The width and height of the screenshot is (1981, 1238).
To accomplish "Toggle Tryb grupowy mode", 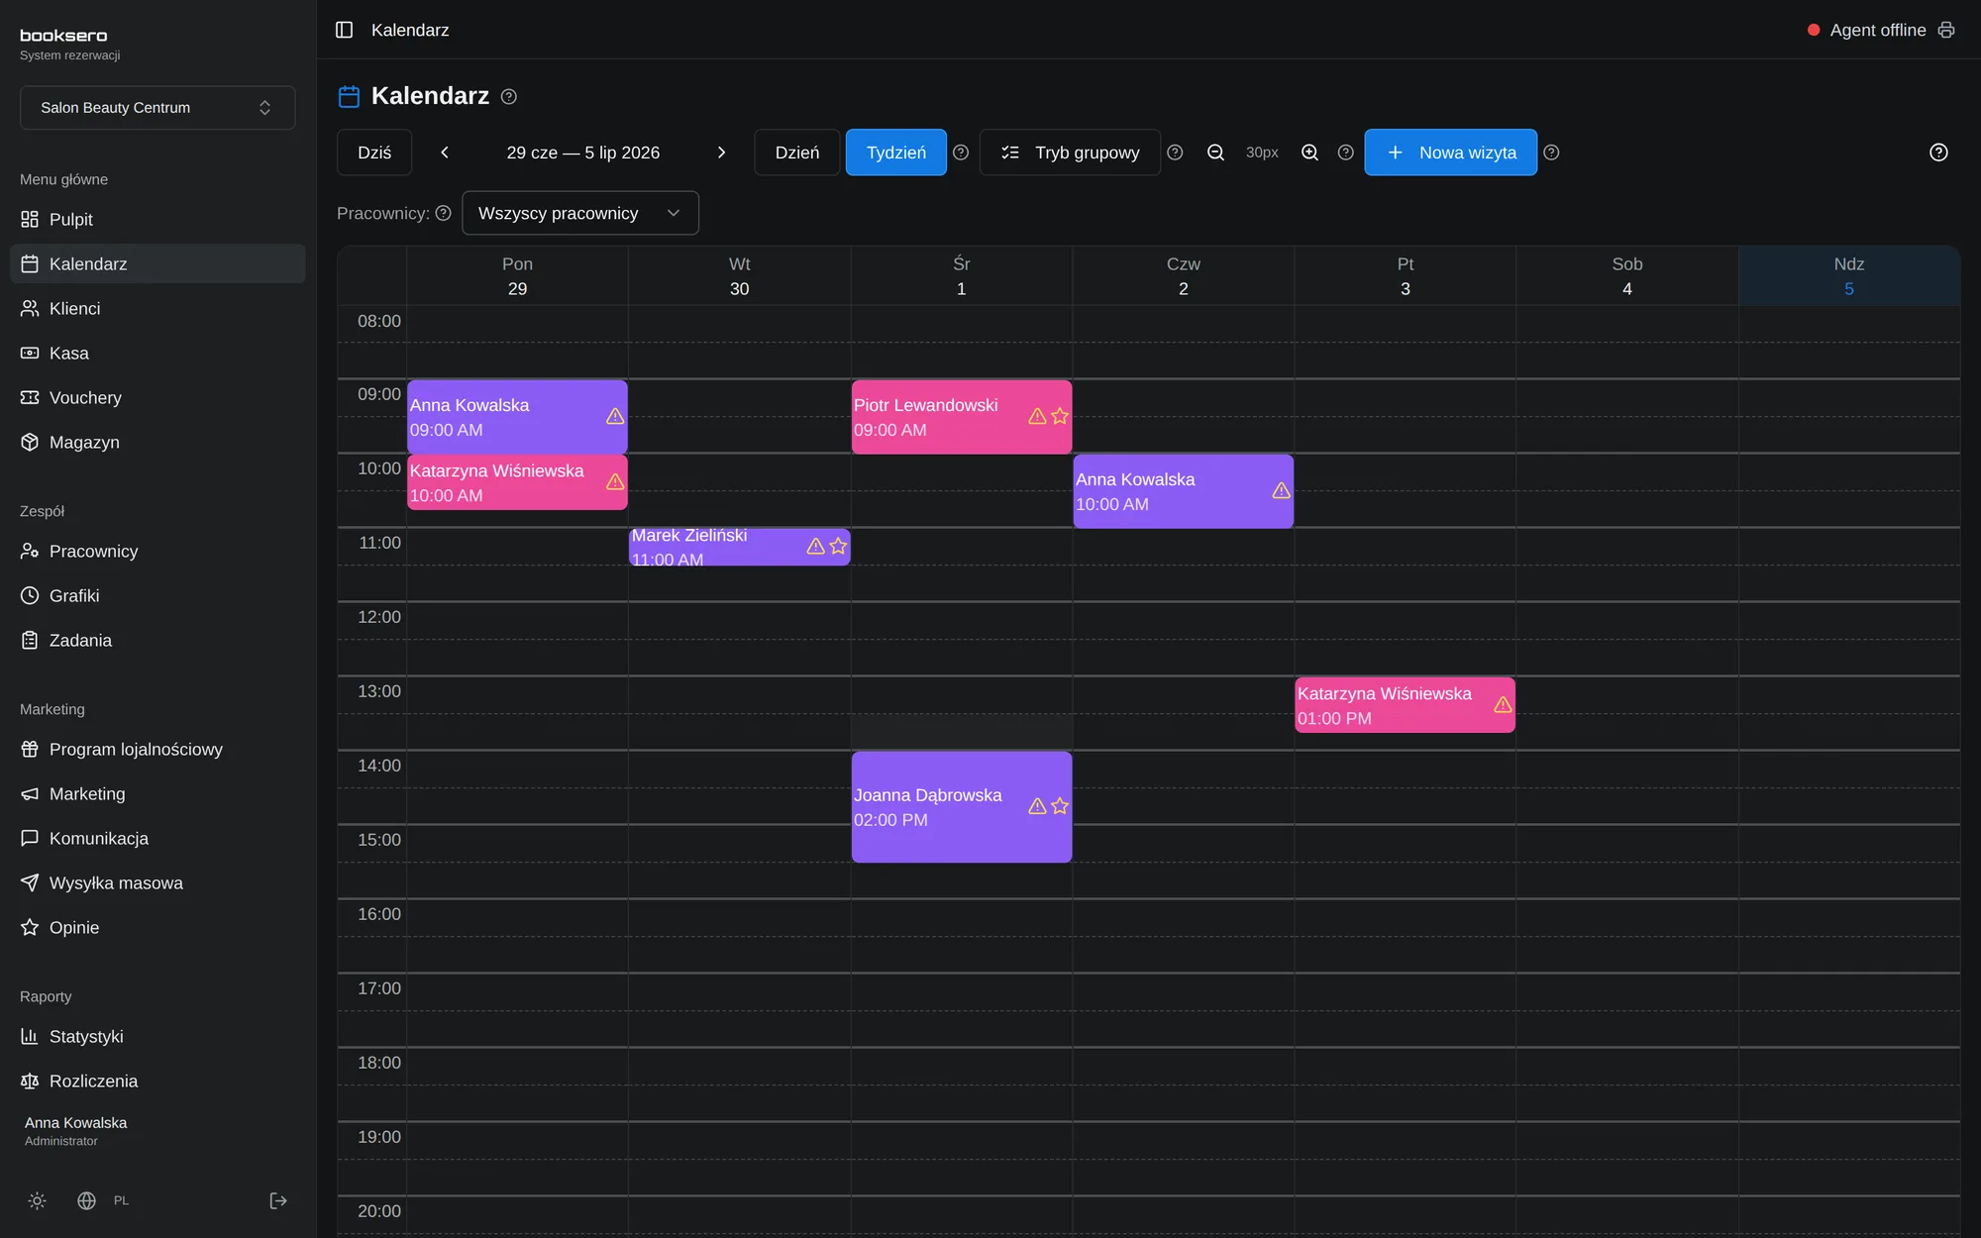I will (1070, 153).
